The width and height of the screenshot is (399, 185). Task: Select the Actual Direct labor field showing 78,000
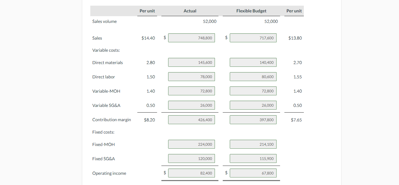click(x=191, y=76)
